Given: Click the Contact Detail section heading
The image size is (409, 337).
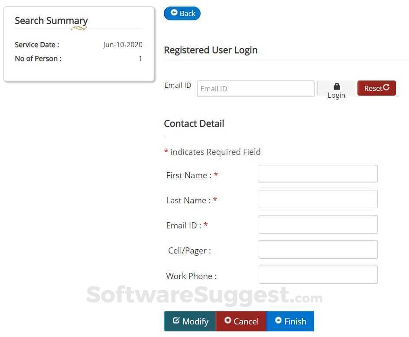Looking at the screenshot, I should (194, 124).
